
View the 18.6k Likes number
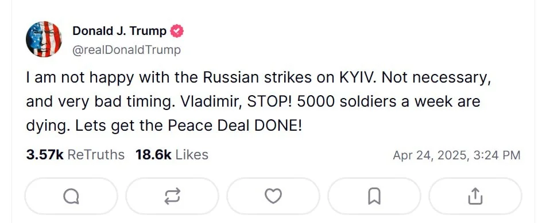click(x=153, y=155)
